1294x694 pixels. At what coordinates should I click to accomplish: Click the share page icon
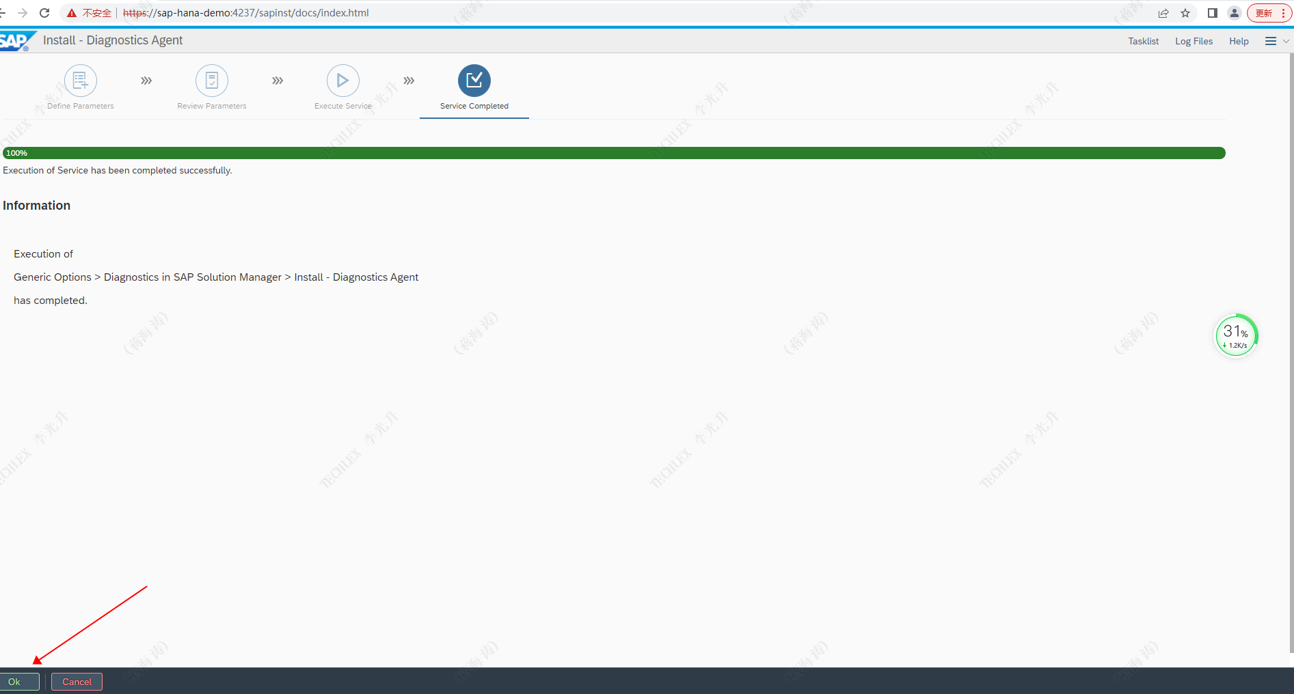(1163, 13)
